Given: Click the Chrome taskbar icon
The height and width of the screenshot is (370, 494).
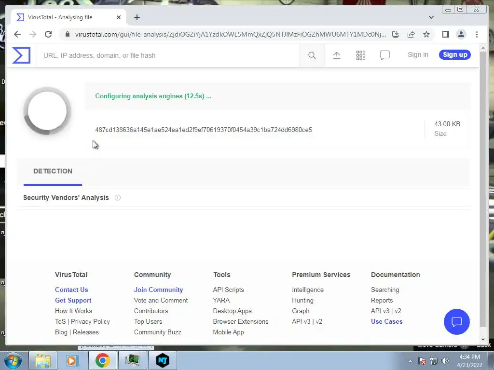Looking at the screenshot, I should pos(102,360).
